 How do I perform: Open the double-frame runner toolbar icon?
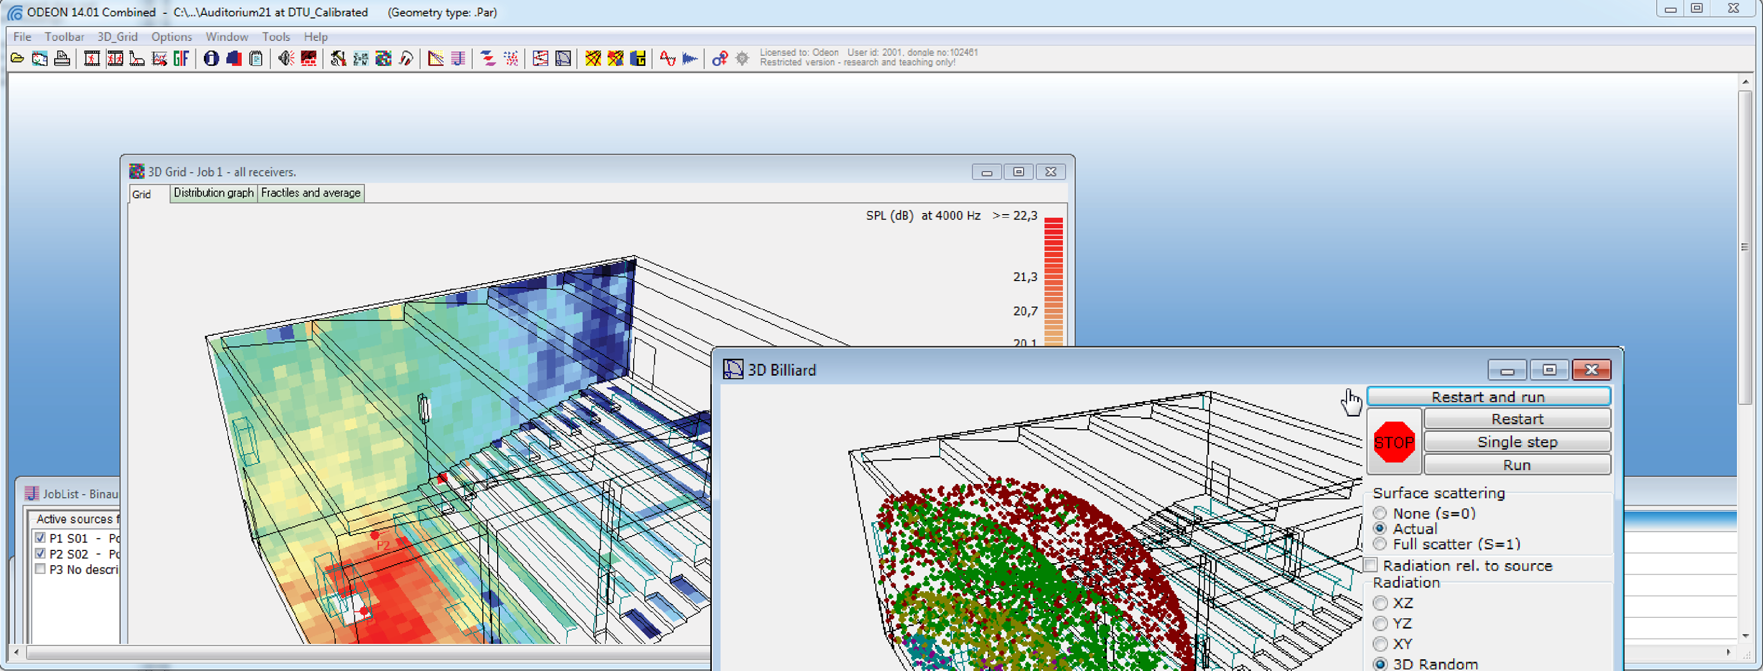tap(115, 59)
